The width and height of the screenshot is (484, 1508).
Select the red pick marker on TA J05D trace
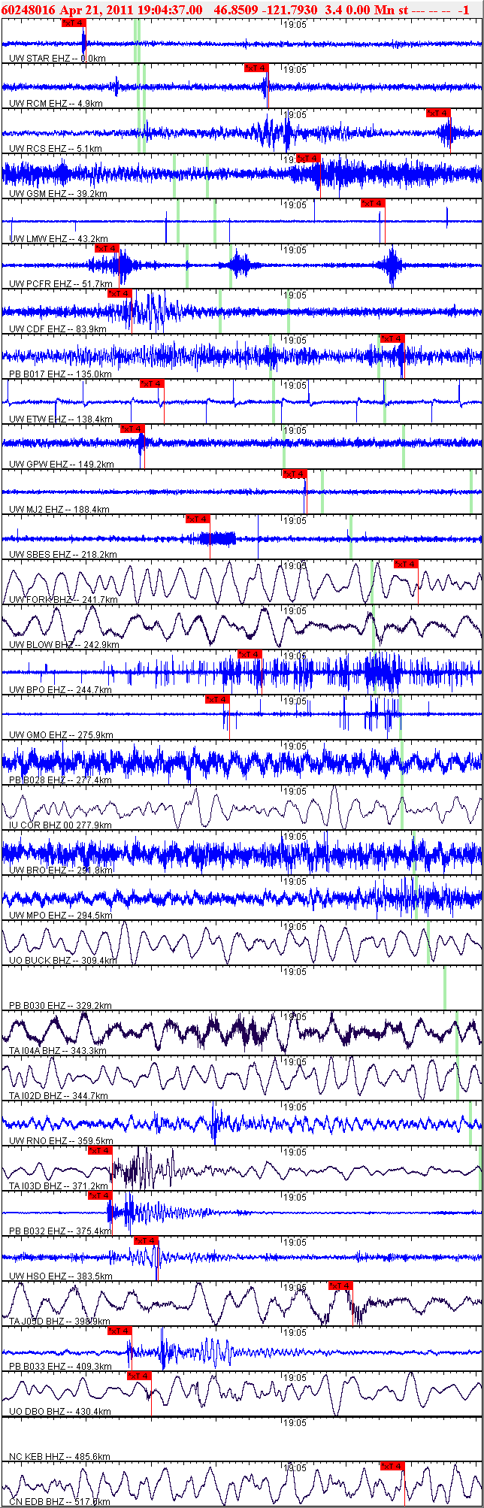(x=340, y=1286)
